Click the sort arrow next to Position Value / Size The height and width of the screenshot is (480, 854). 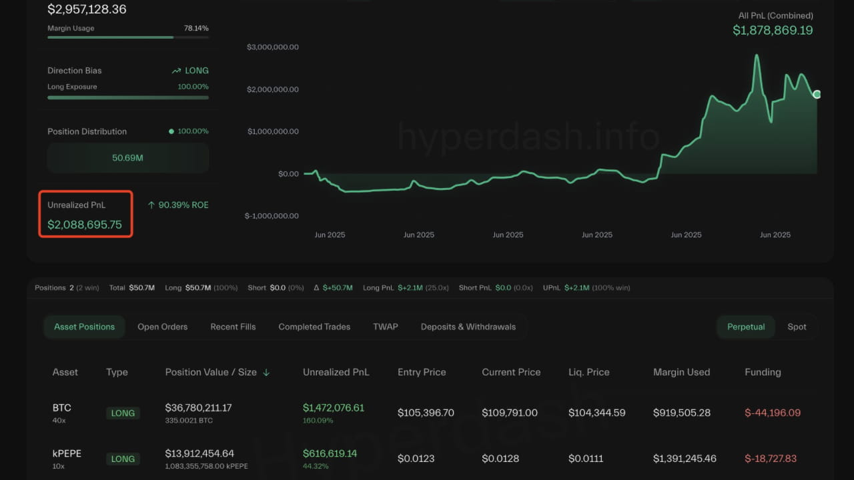266,373
